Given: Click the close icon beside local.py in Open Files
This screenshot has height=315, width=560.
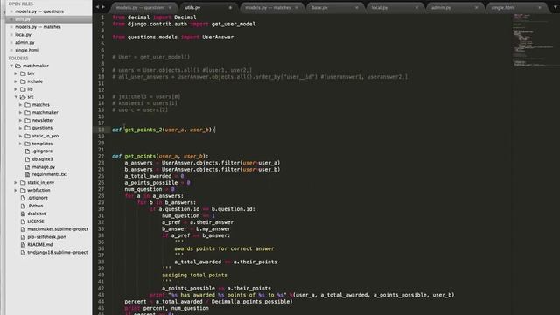Looking at the screenshot, I should pyautogui.click(x=11, y=35).
